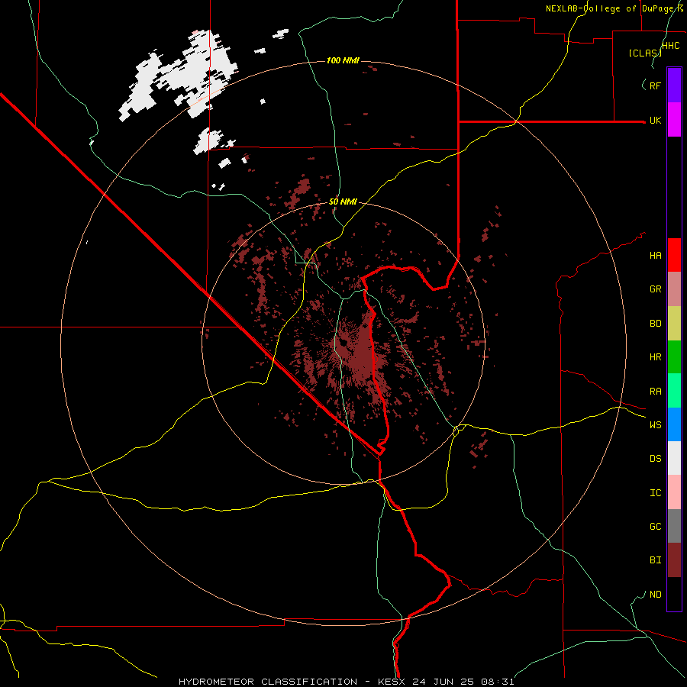Screen dimensions: 687x687
Task: Click the purple RF legend swatch
Action: coord(674,85)
